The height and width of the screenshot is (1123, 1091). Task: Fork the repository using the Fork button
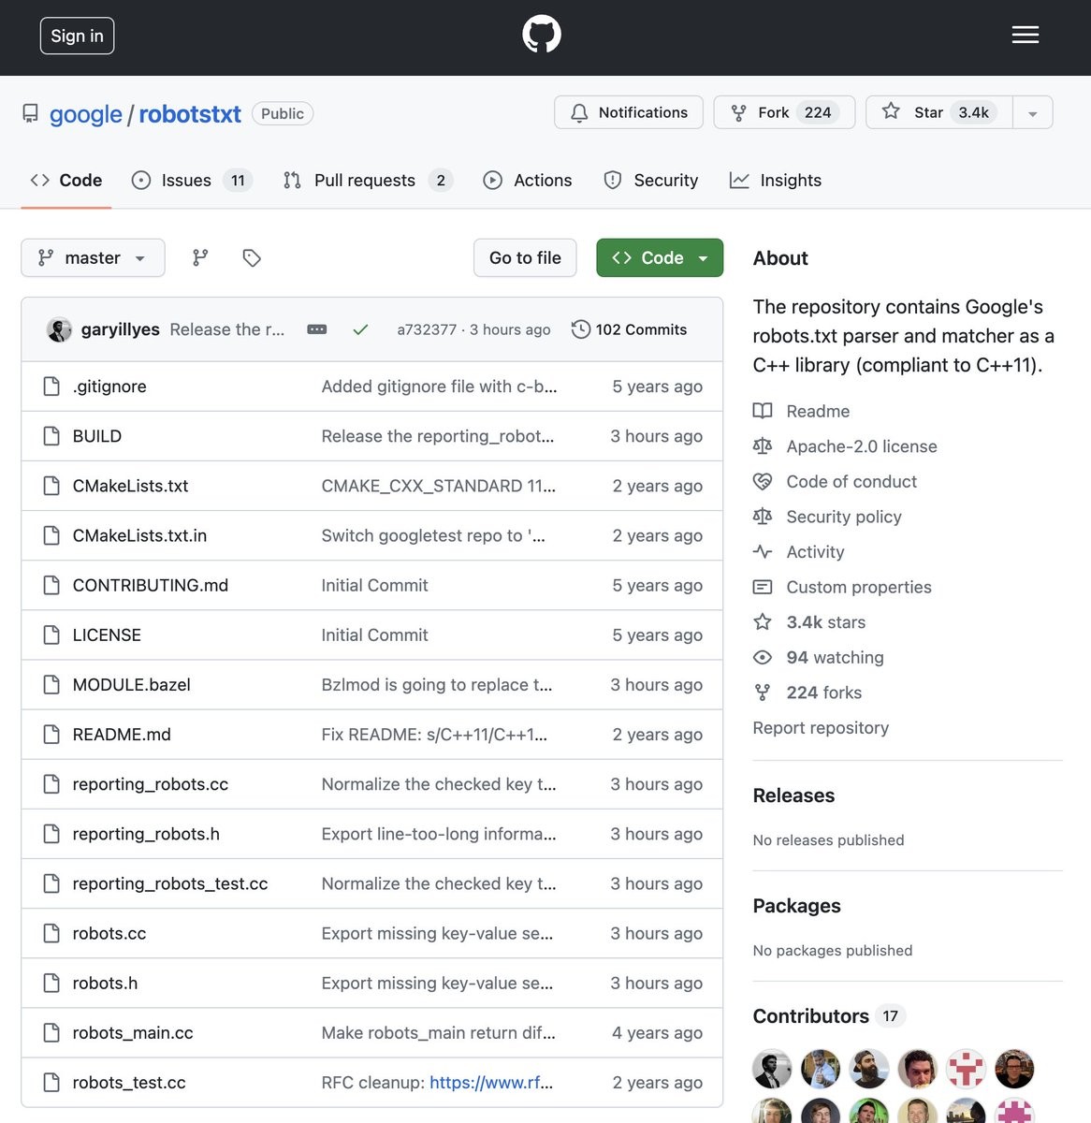(x=784, y=112)
